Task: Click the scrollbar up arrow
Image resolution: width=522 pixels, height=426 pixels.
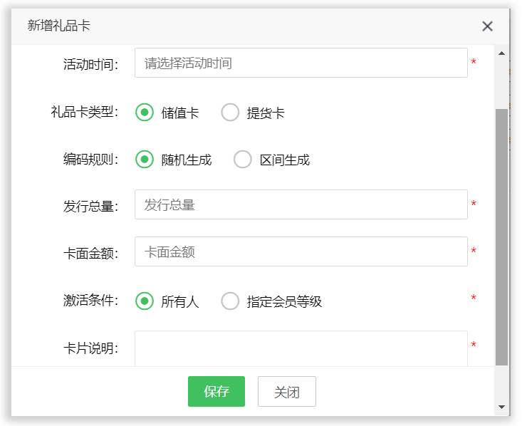Action: click(x=501, y=53)
